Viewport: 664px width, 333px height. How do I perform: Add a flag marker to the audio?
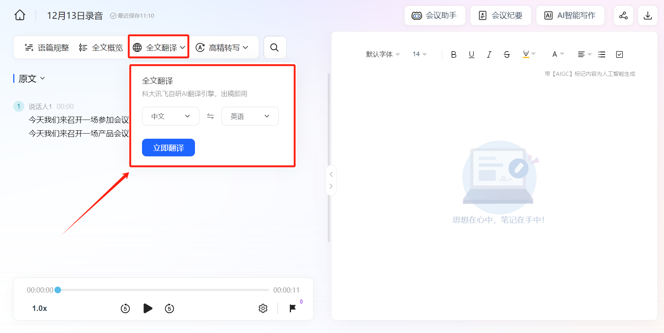(x=293, y=308)
